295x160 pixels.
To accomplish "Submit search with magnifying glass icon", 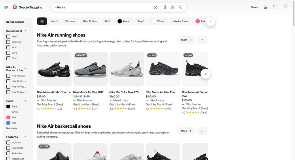I will (180, 7).
